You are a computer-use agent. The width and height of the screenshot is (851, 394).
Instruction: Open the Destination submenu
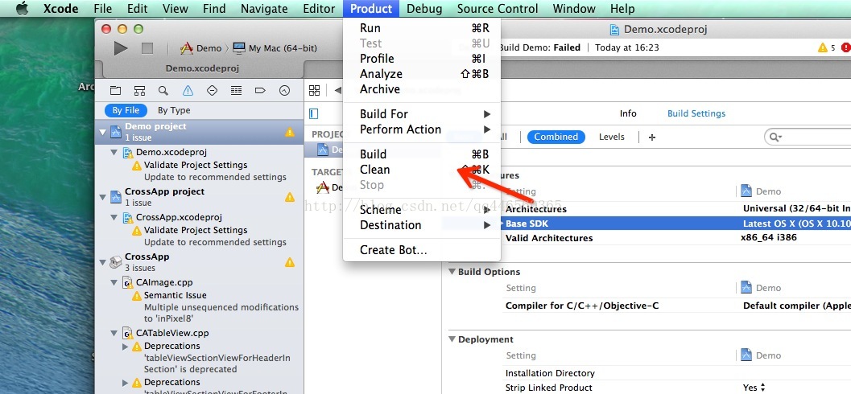[x=422, y=225]
